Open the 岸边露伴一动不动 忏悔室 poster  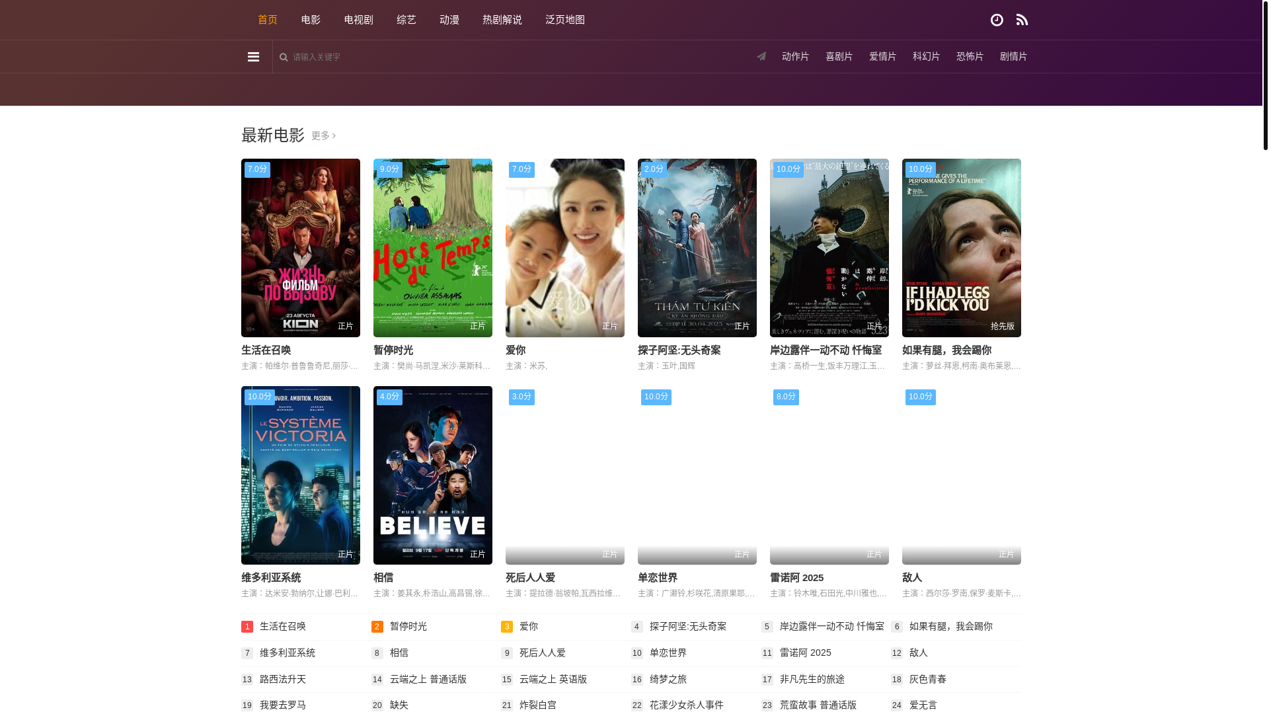point(829,248)
